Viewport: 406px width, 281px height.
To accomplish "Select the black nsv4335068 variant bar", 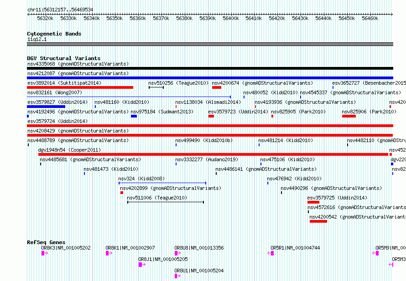I will (210, 68).
